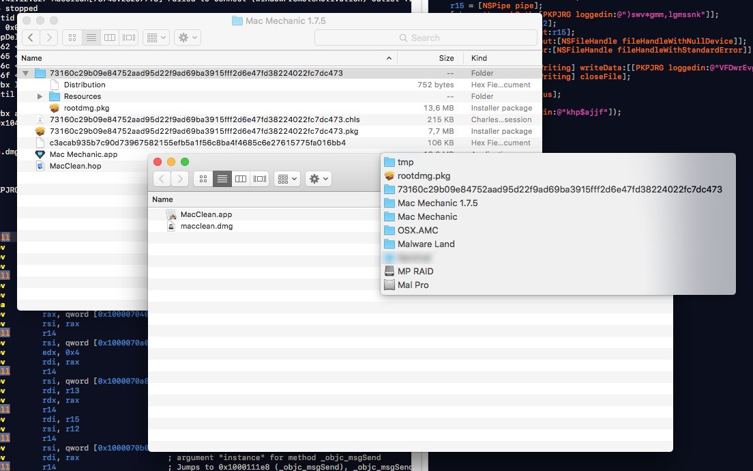Viewport: 753px width, 471px height.
Task: Open gear action menu in front Finder window
Action: click(319, 179)
